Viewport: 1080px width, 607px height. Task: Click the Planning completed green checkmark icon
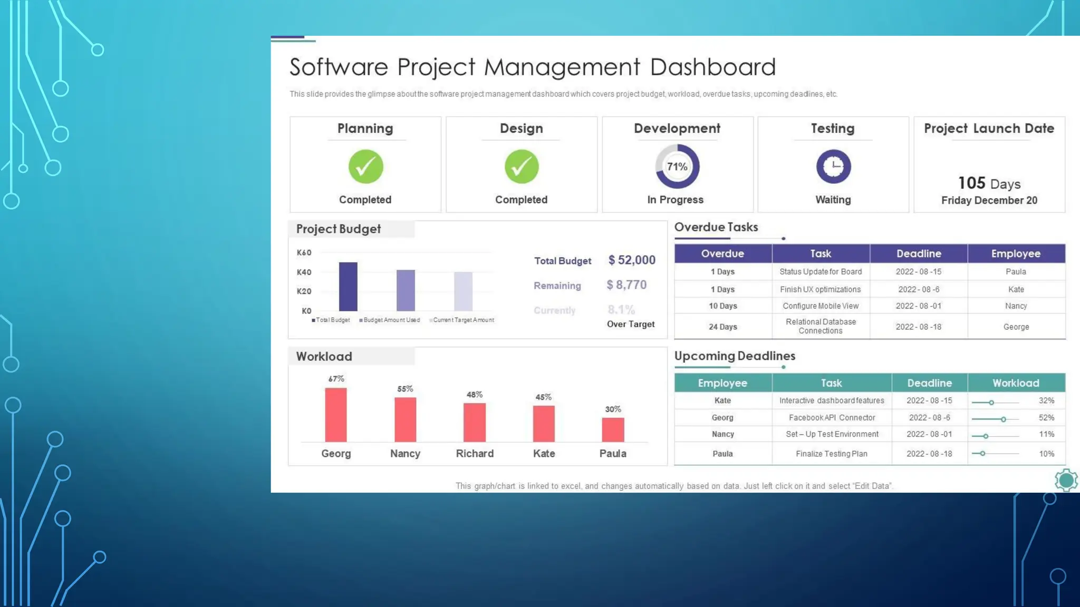(365, 167)
